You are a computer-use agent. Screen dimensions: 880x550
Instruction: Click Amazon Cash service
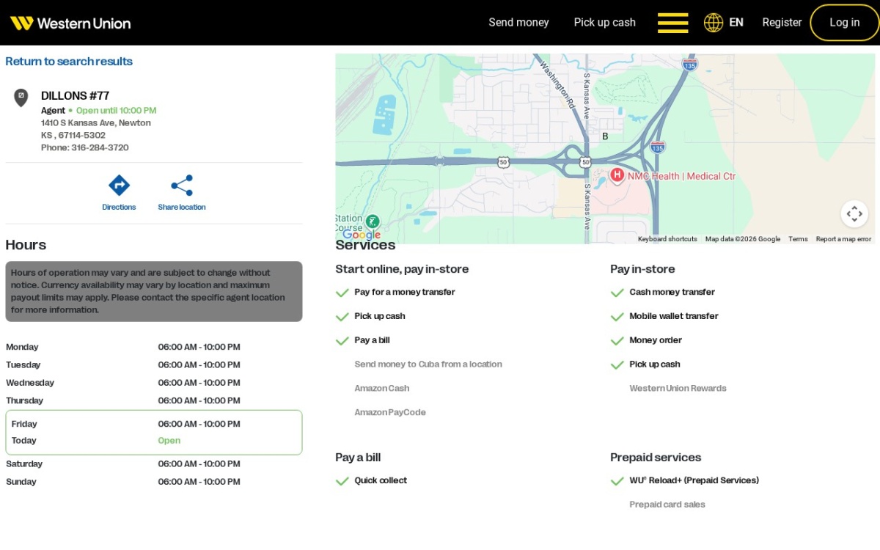pyautogui.click(x=382, y=389)
